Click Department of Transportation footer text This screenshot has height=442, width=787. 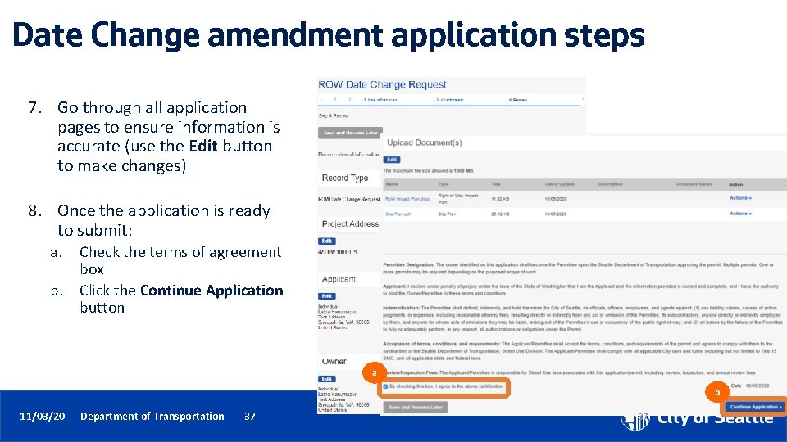pyautogui.click(x=152, y=416)
